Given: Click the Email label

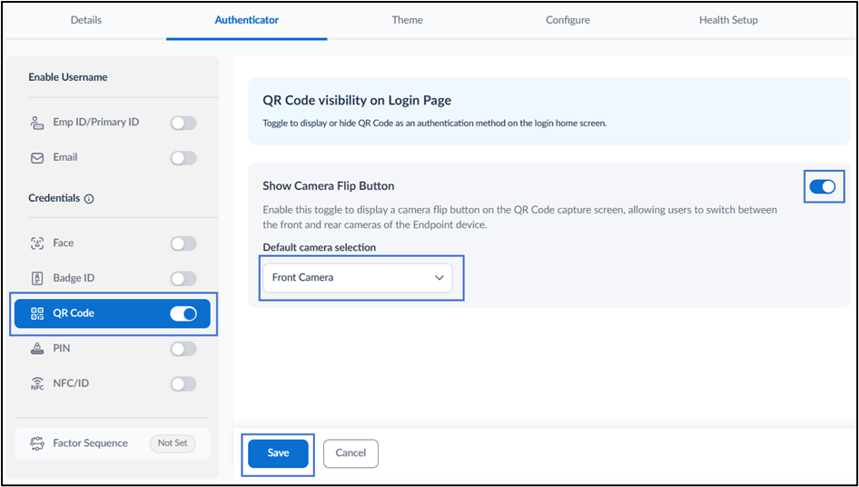Looking at the screenshot, I should tap(65, 157).
